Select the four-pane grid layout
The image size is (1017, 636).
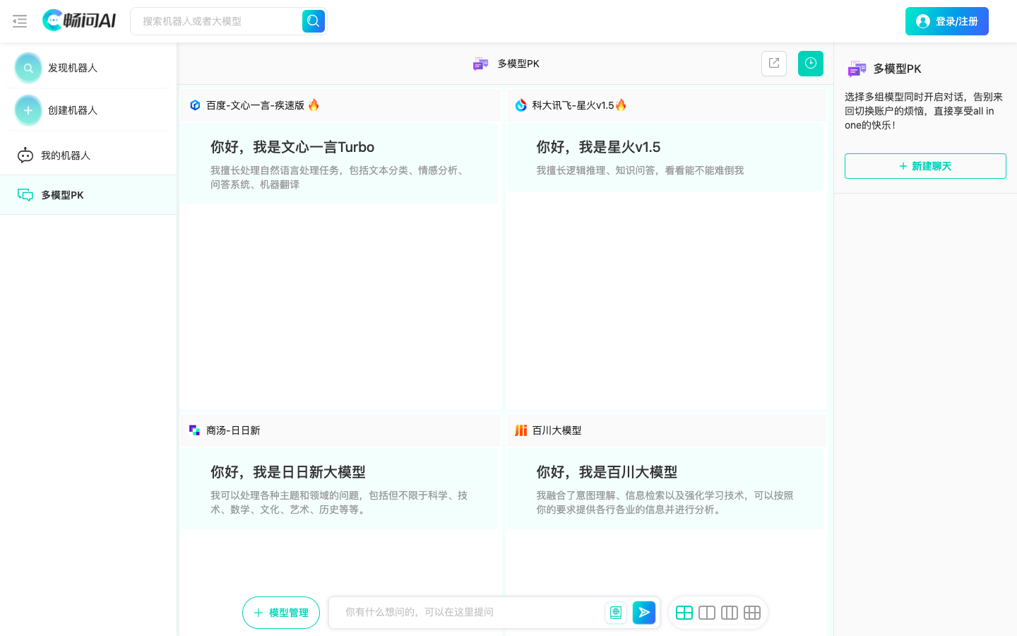(x=684, y=613)
